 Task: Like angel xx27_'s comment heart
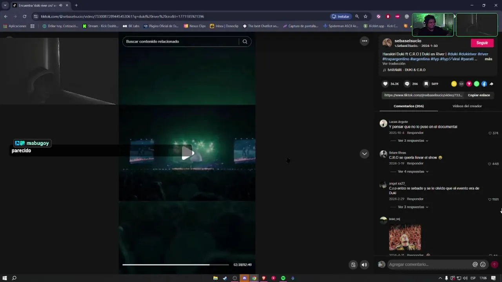pyautogui.click(x=489, y=199)
